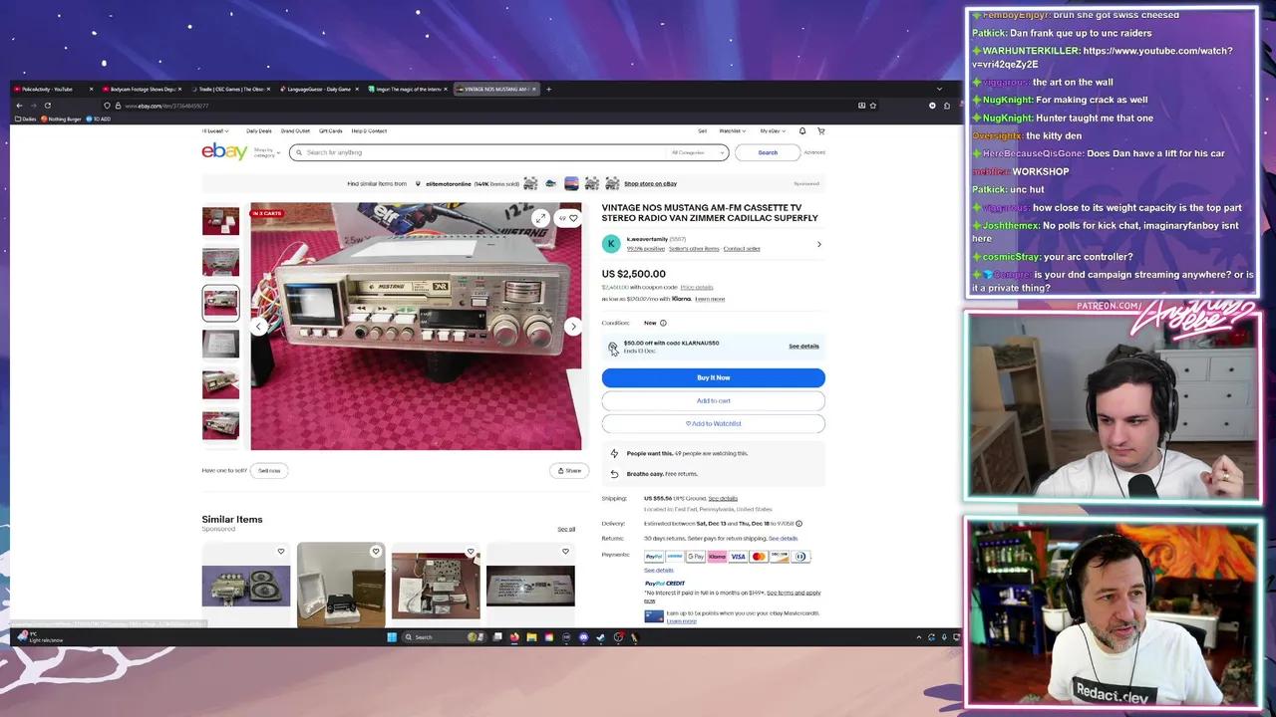1276x717 pixels.
Task: Open Help & Contact
Action: [369, 130]
